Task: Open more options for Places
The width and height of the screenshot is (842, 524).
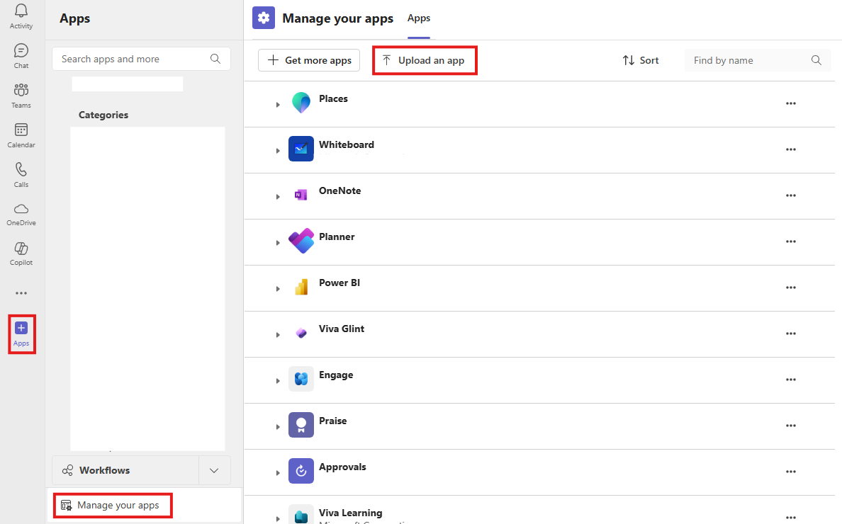Action: [790, 103]
